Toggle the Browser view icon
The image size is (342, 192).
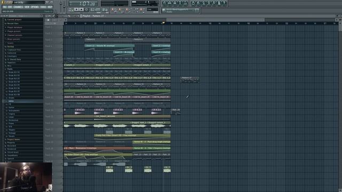click(x=180, y=3)
